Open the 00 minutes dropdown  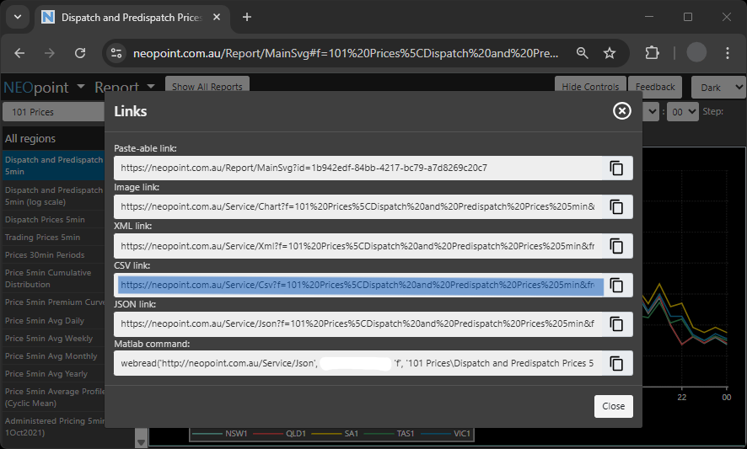[x=682, y=111]
